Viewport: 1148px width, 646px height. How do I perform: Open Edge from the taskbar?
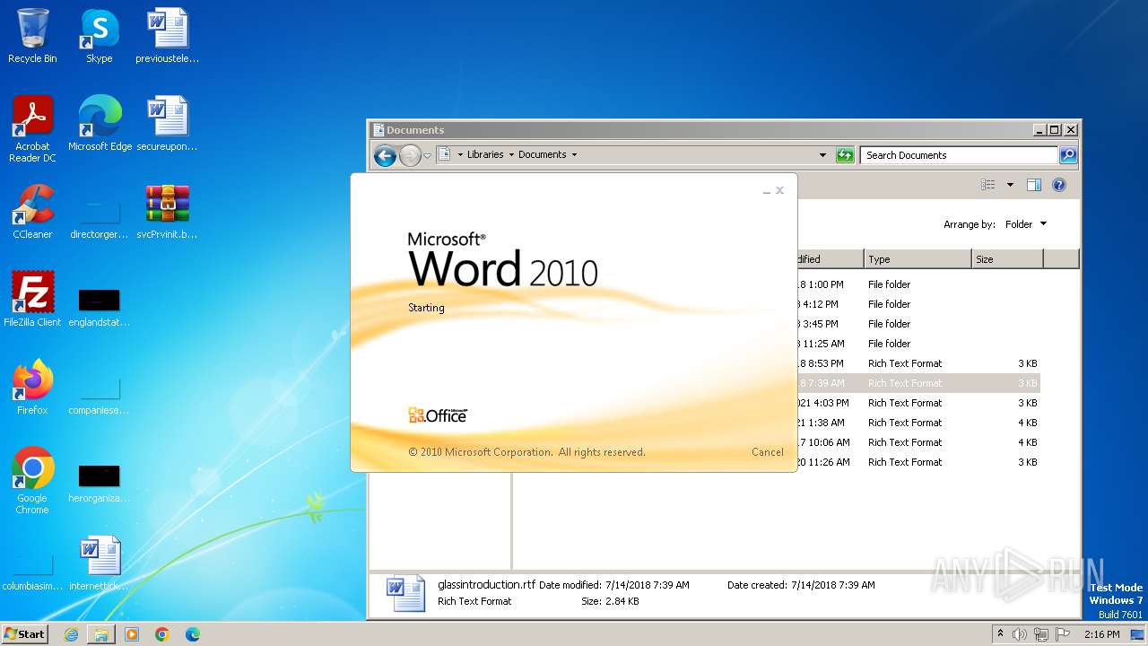193,634
